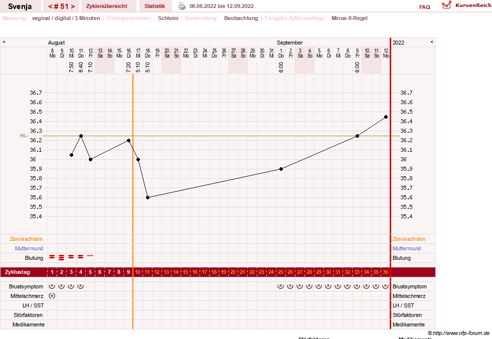Click bleeding icon on cycle day 1
This screenshot has height=339, width=492.
click(52, 257)
